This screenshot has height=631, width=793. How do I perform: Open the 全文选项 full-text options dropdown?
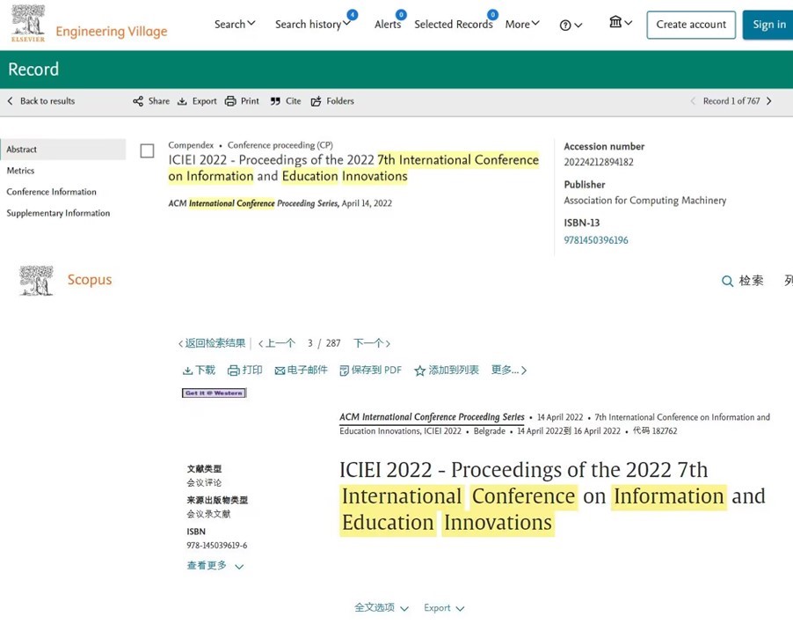pyautogui.click(x=382, y=607)
